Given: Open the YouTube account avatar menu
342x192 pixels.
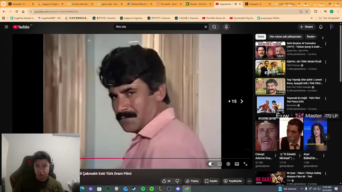Looking at the screenshot, I should point(332,27).
